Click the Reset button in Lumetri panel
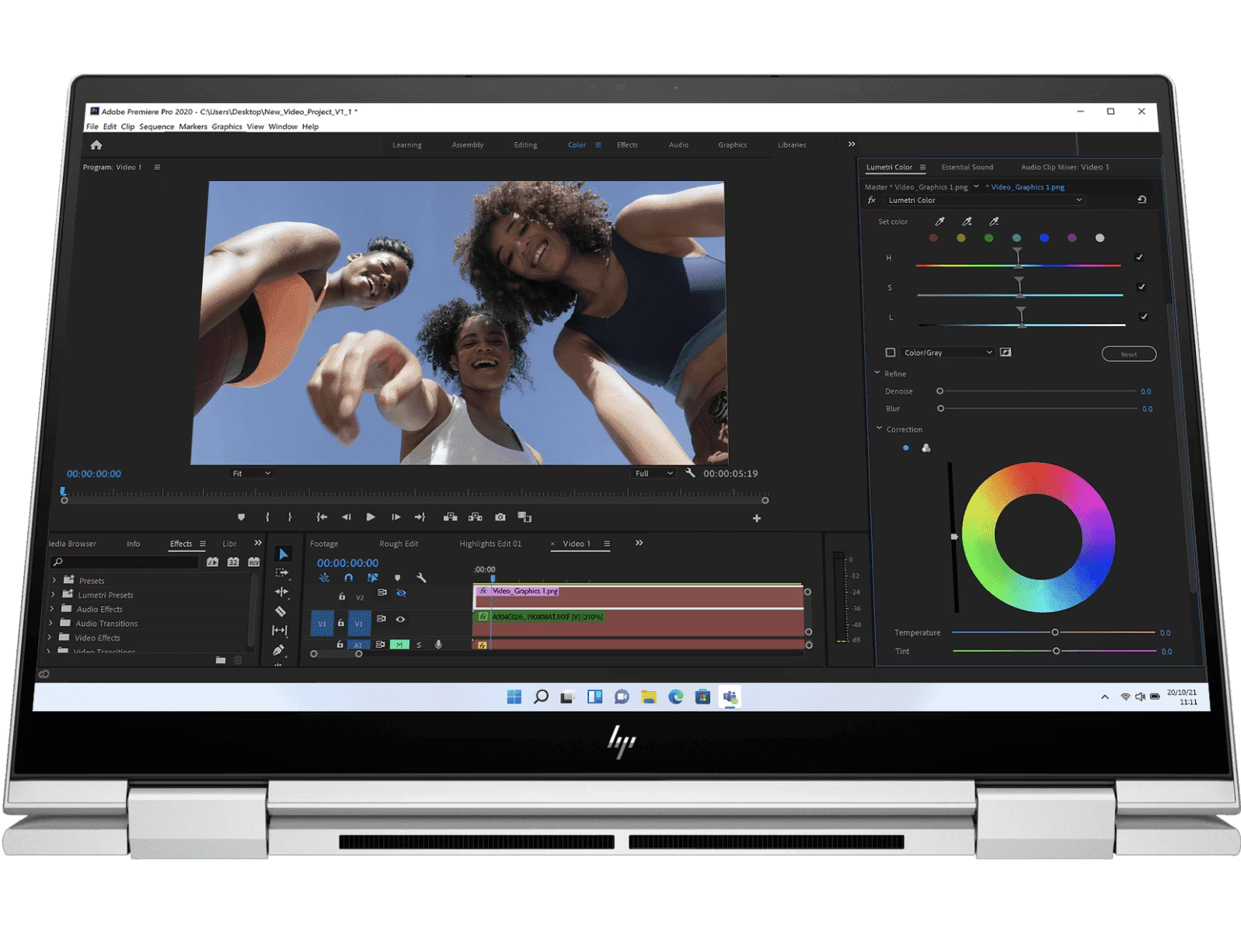Image resolution: width=1241 pixels, height=932 pixels. [1128, 354]
